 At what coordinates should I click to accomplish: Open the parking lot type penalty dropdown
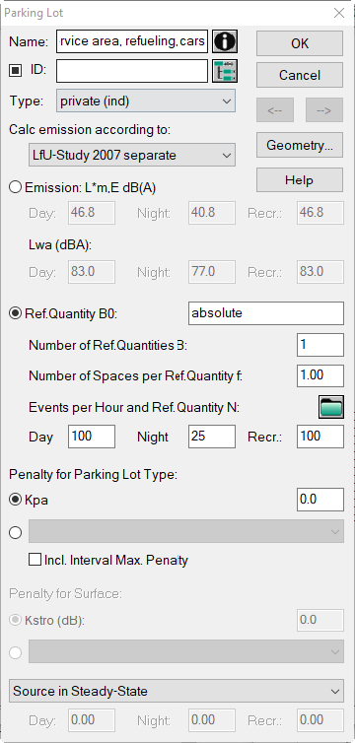click(186, 531)
